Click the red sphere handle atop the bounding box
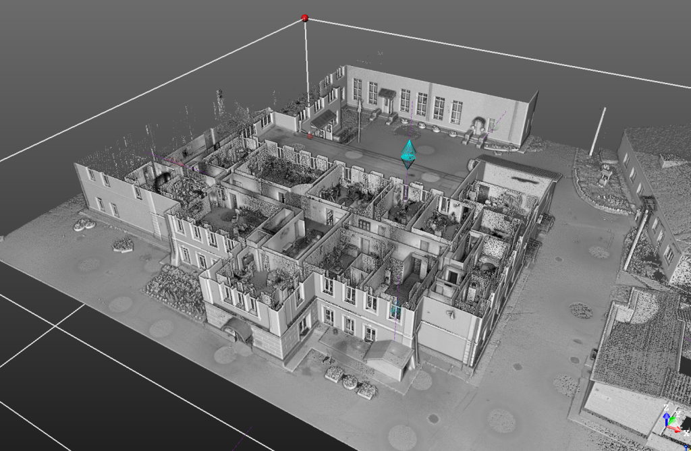The image size is (691, 451). [305, 18]
